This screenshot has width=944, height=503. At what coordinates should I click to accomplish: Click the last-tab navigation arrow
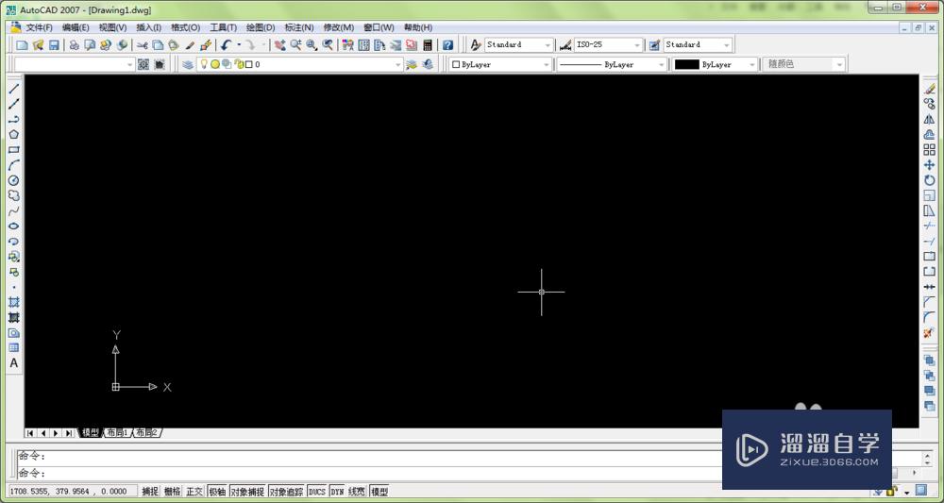[x=69, y=432]
